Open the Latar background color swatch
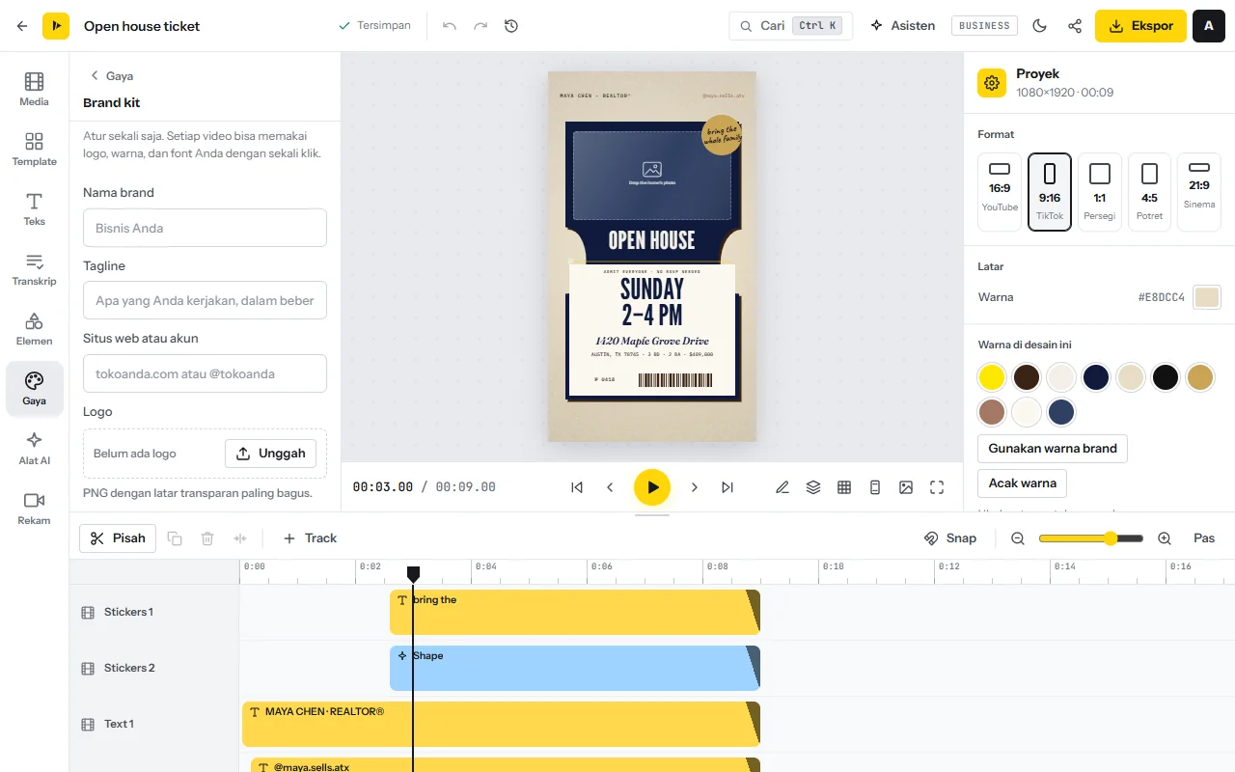 pyautogui.click(x=1207, y=297)
